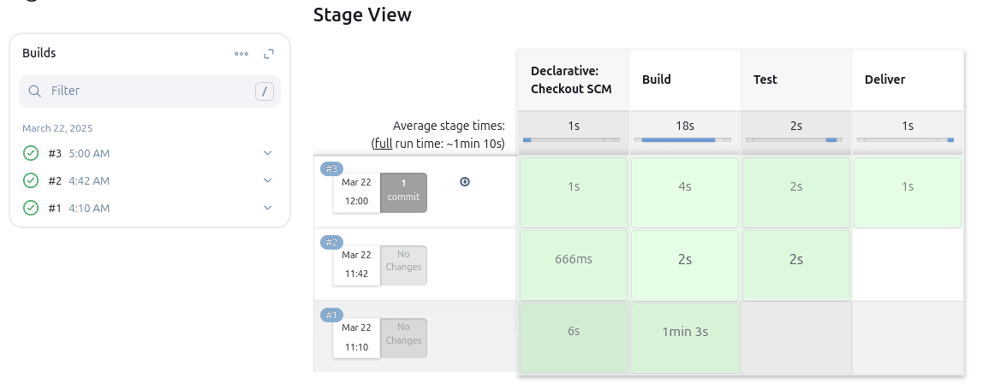Select the 1min 3s Build cell of #1
This screenshot has width=994, height=389.
685,332
